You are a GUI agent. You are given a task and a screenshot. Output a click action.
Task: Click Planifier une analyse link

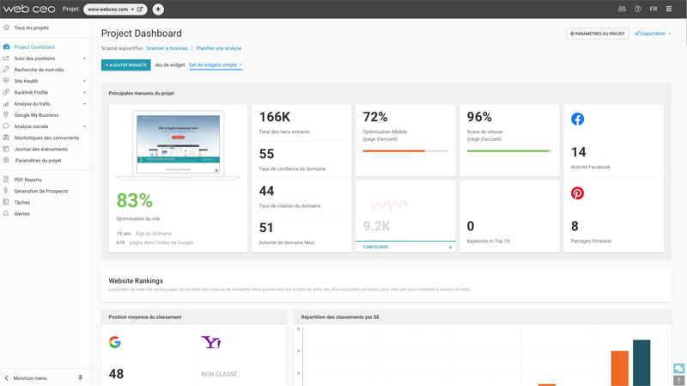(219, 48)
